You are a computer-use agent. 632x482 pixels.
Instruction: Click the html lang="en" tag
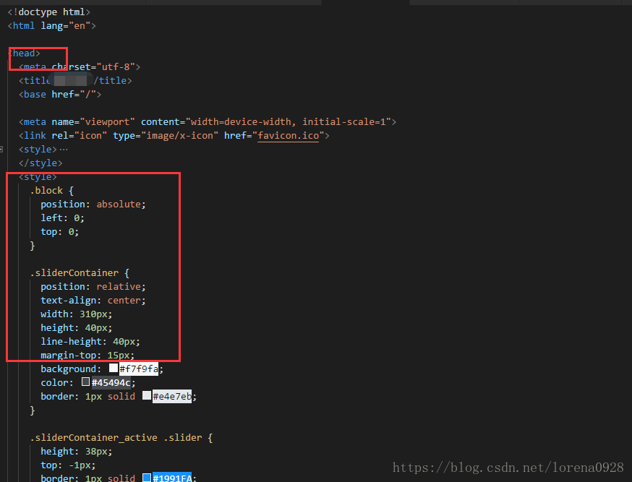click(51, 26)
